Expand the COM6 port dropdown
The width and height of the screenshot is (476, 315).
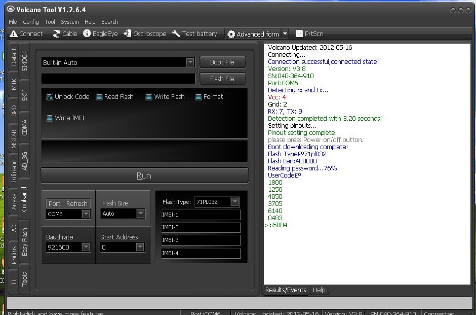(x=86, y=214)
